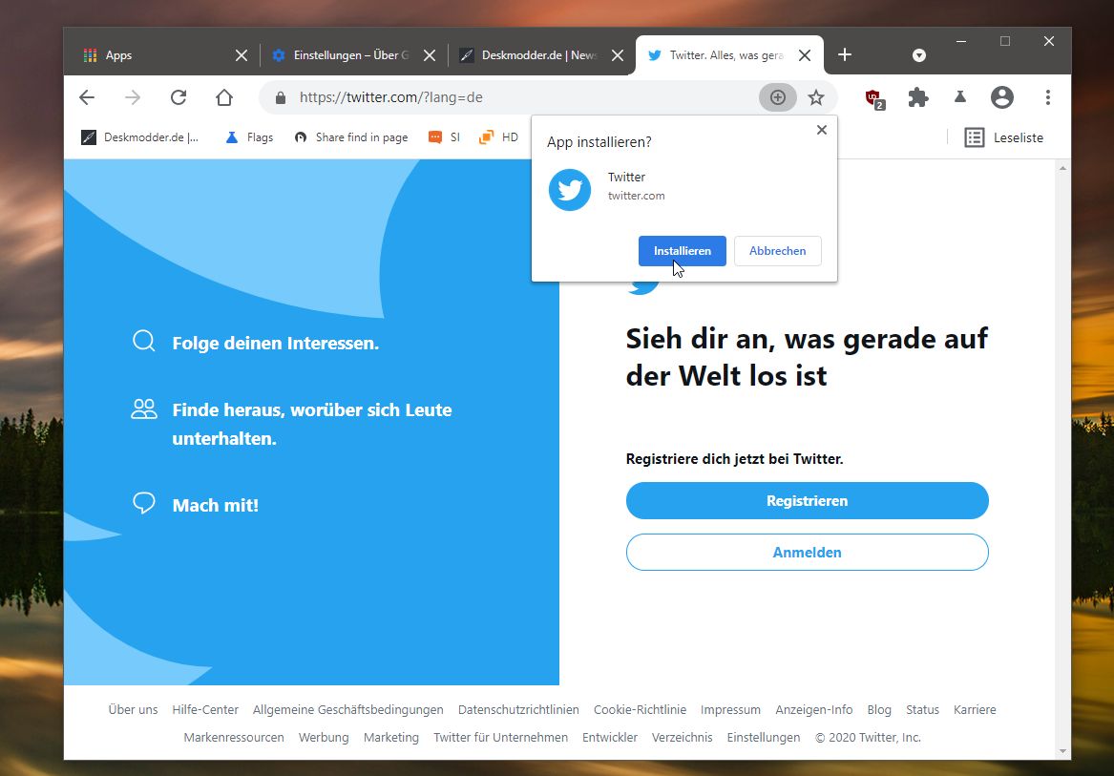Open the Extensions puzzle icon
This screenshot has height=776, width=1114.
[918, 97]
